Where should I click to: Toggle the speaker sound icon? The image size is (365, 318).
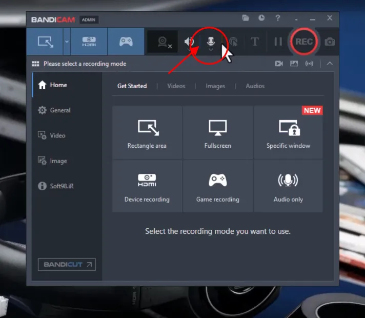189,42
